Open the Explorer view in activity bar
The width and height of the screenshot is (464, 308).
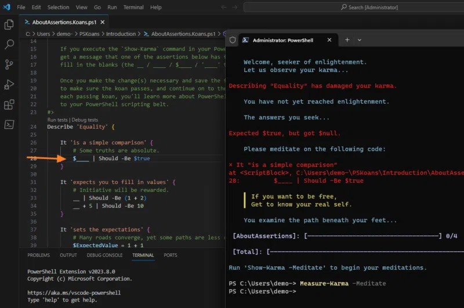pyautogui.click(x=9, y=24)
